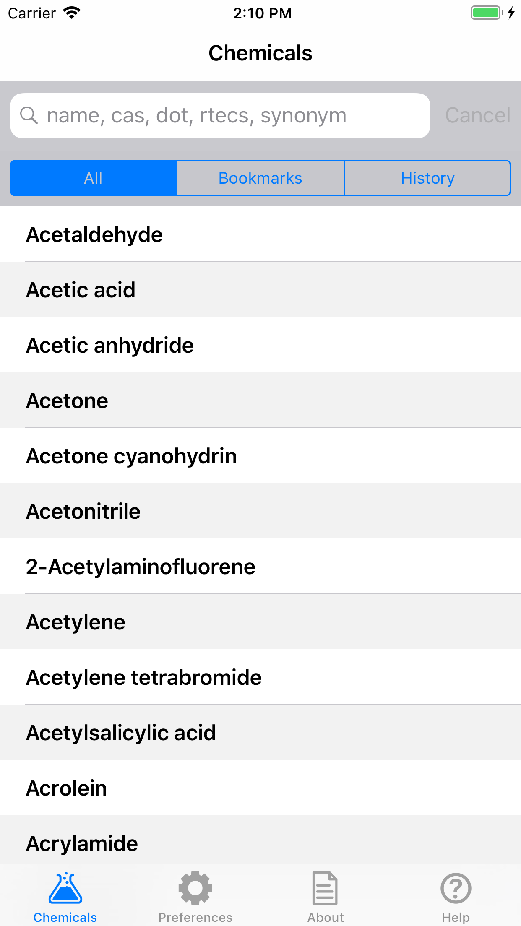521x926 pixels.
Task: Open Preferences via the gear icon
Action: [x=195, y=887]
